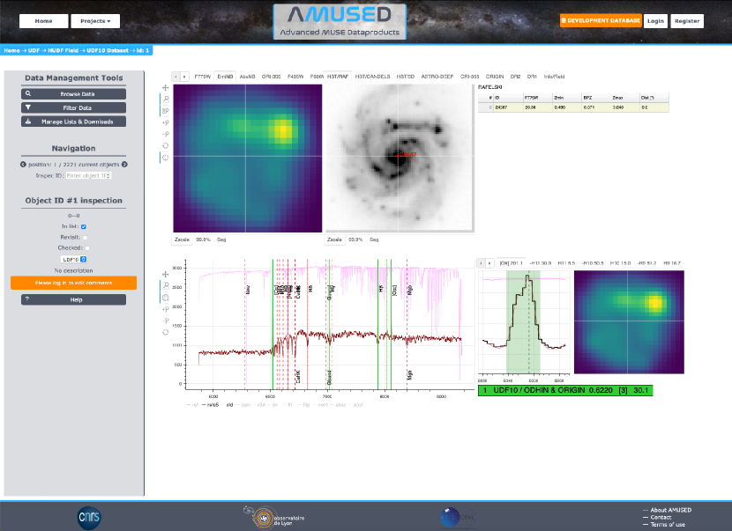Toggle the 'fit' legend entry

click(288, 405)
